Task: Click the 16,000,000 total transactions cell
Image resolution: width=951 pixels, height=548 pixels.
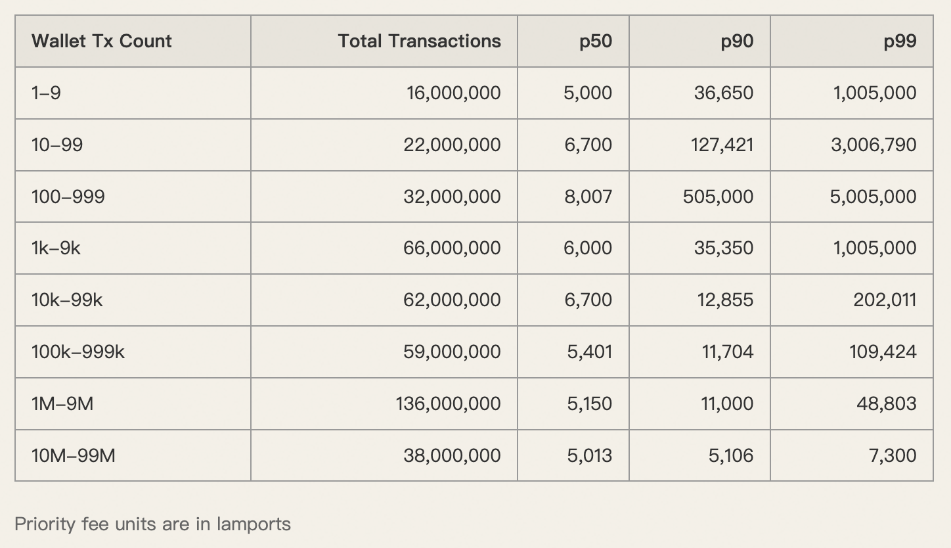Action: [453, 93]
